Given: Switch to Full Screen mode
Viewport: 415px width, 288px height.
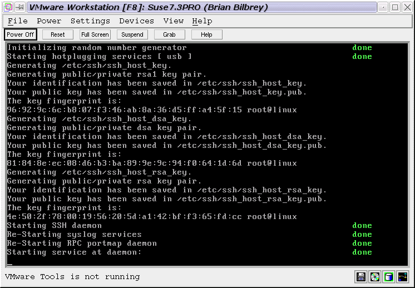Looking at the screenshot, I should click(x=95, y=34).
